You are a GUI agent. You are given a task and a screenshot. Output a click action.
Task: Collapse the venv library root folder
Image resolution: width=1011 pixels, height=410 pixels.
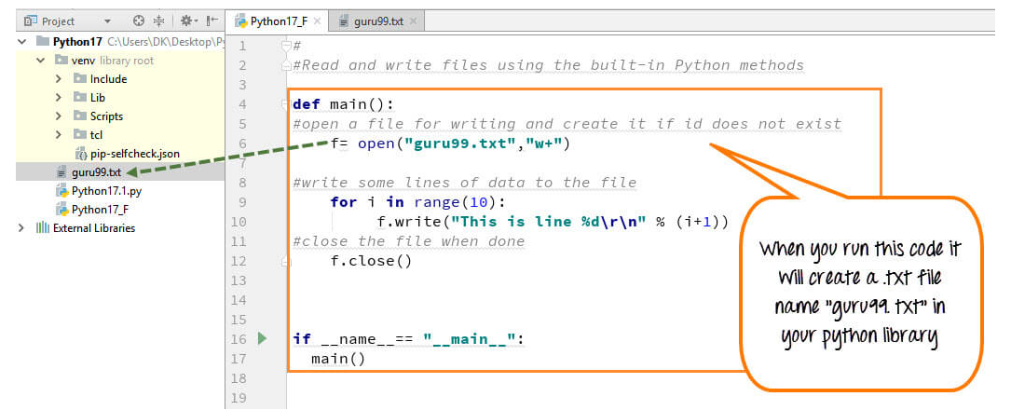[41, 61]
